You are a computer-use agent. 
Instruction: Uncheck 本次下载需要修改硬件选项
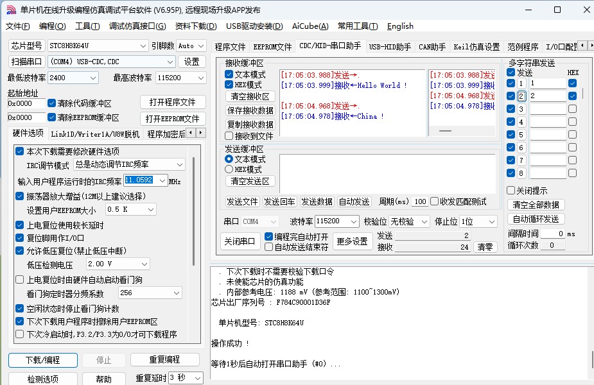coord(20,151)
